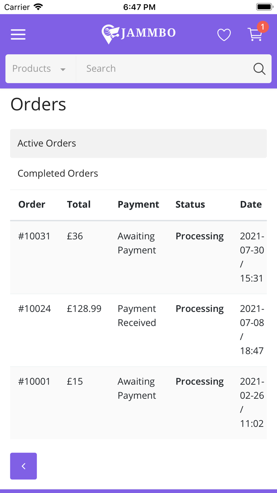Tap the cart badge showing 1
277x493 pixels.
[x=262, y=27]
